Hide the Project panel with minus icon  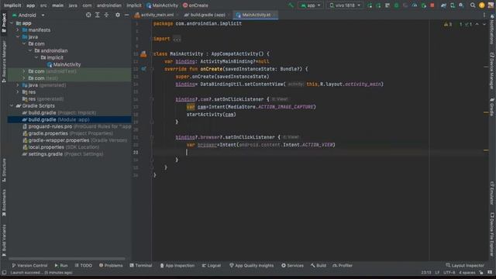[126, 15]
